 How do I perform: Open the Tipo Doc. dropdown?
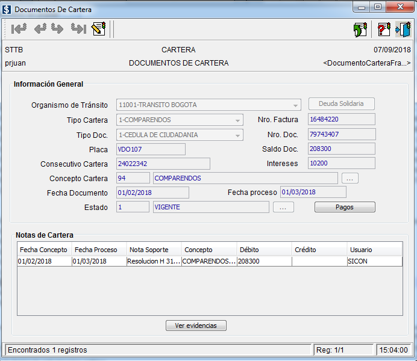tap(237, 135)
